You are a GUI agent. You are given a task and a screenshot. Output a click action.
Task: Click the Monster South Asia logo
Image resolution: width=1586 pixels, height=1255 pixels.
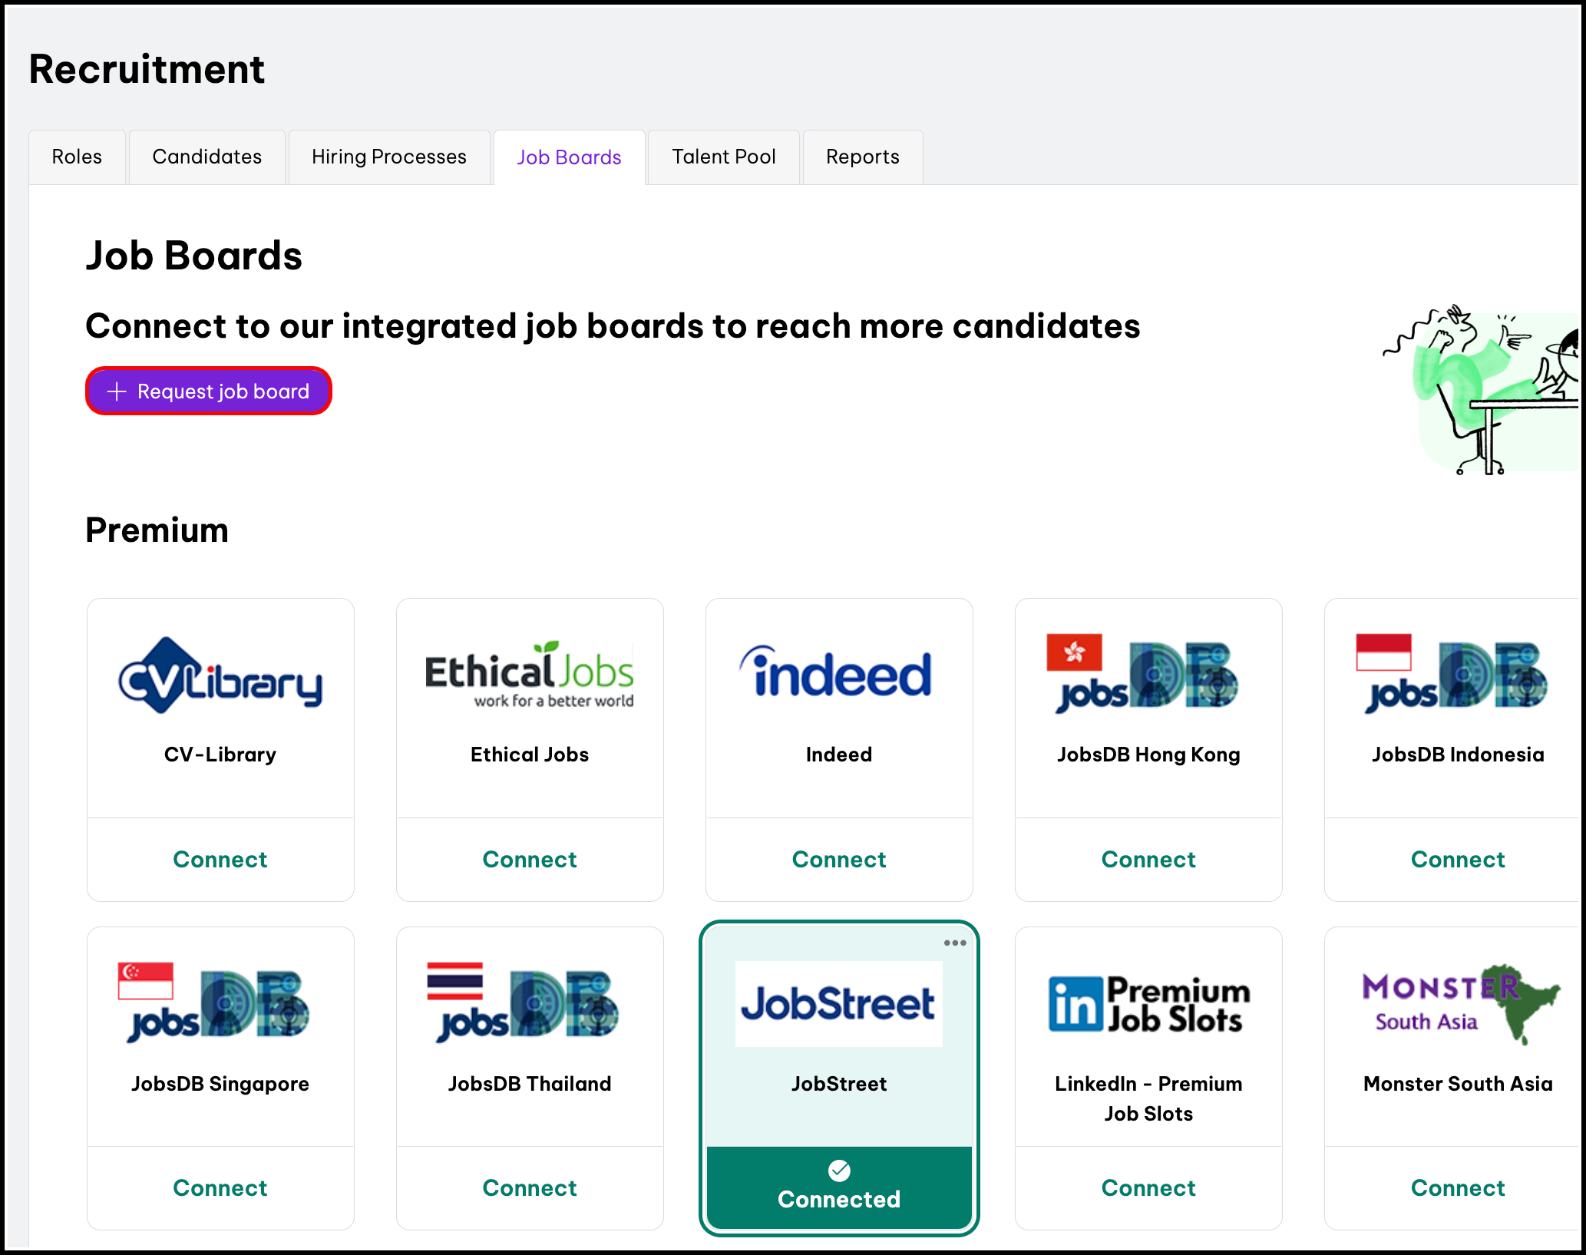(x=1459, y=1004)
